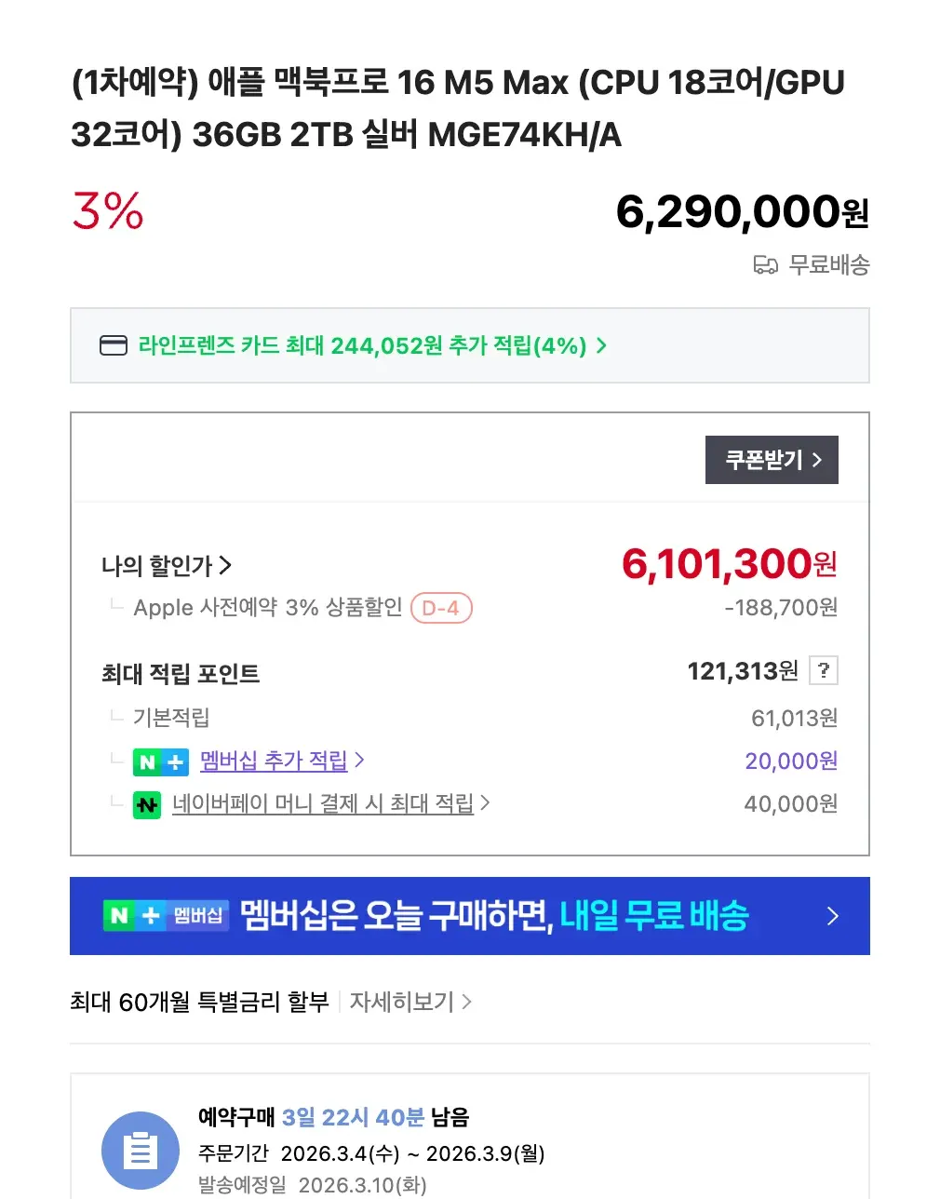The height and width of the screenshot is (1199, 940).
Task: Click the blue clipboard reservation icon
Action: 140,1151
